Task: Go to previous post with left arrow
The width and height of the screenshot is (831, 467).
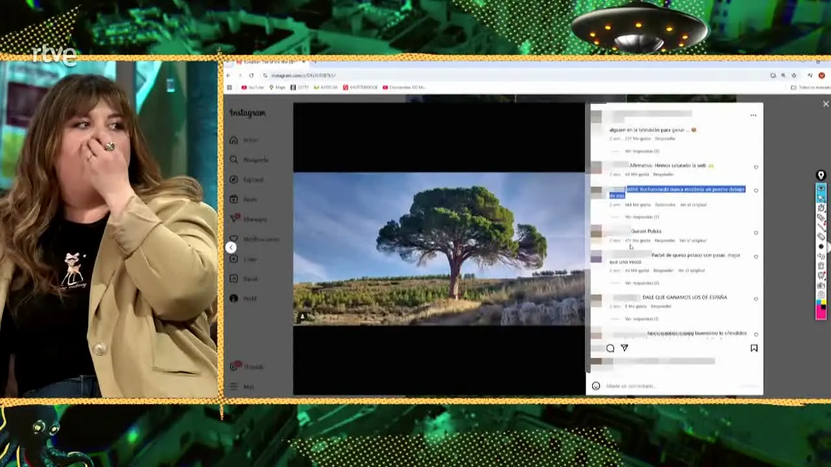Action: [x=231, y=247]
